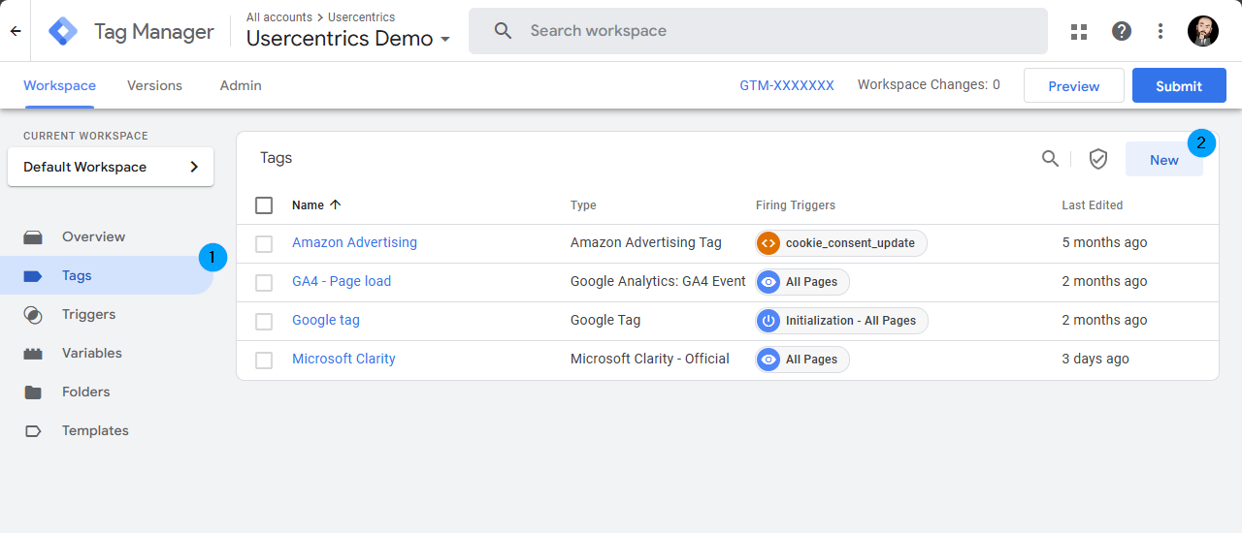Click the Tags sidebar icon
Viewport: 1242px width, 533px height.
coord(33,275)
